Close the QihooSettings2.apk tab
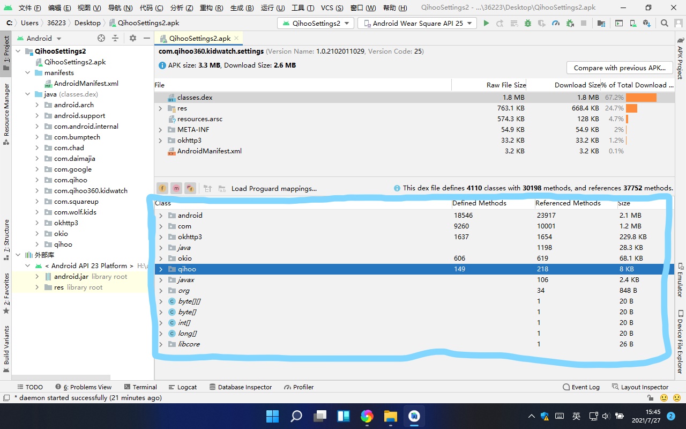The width and height of the screenshot is (686, 429). coord(236,38)
